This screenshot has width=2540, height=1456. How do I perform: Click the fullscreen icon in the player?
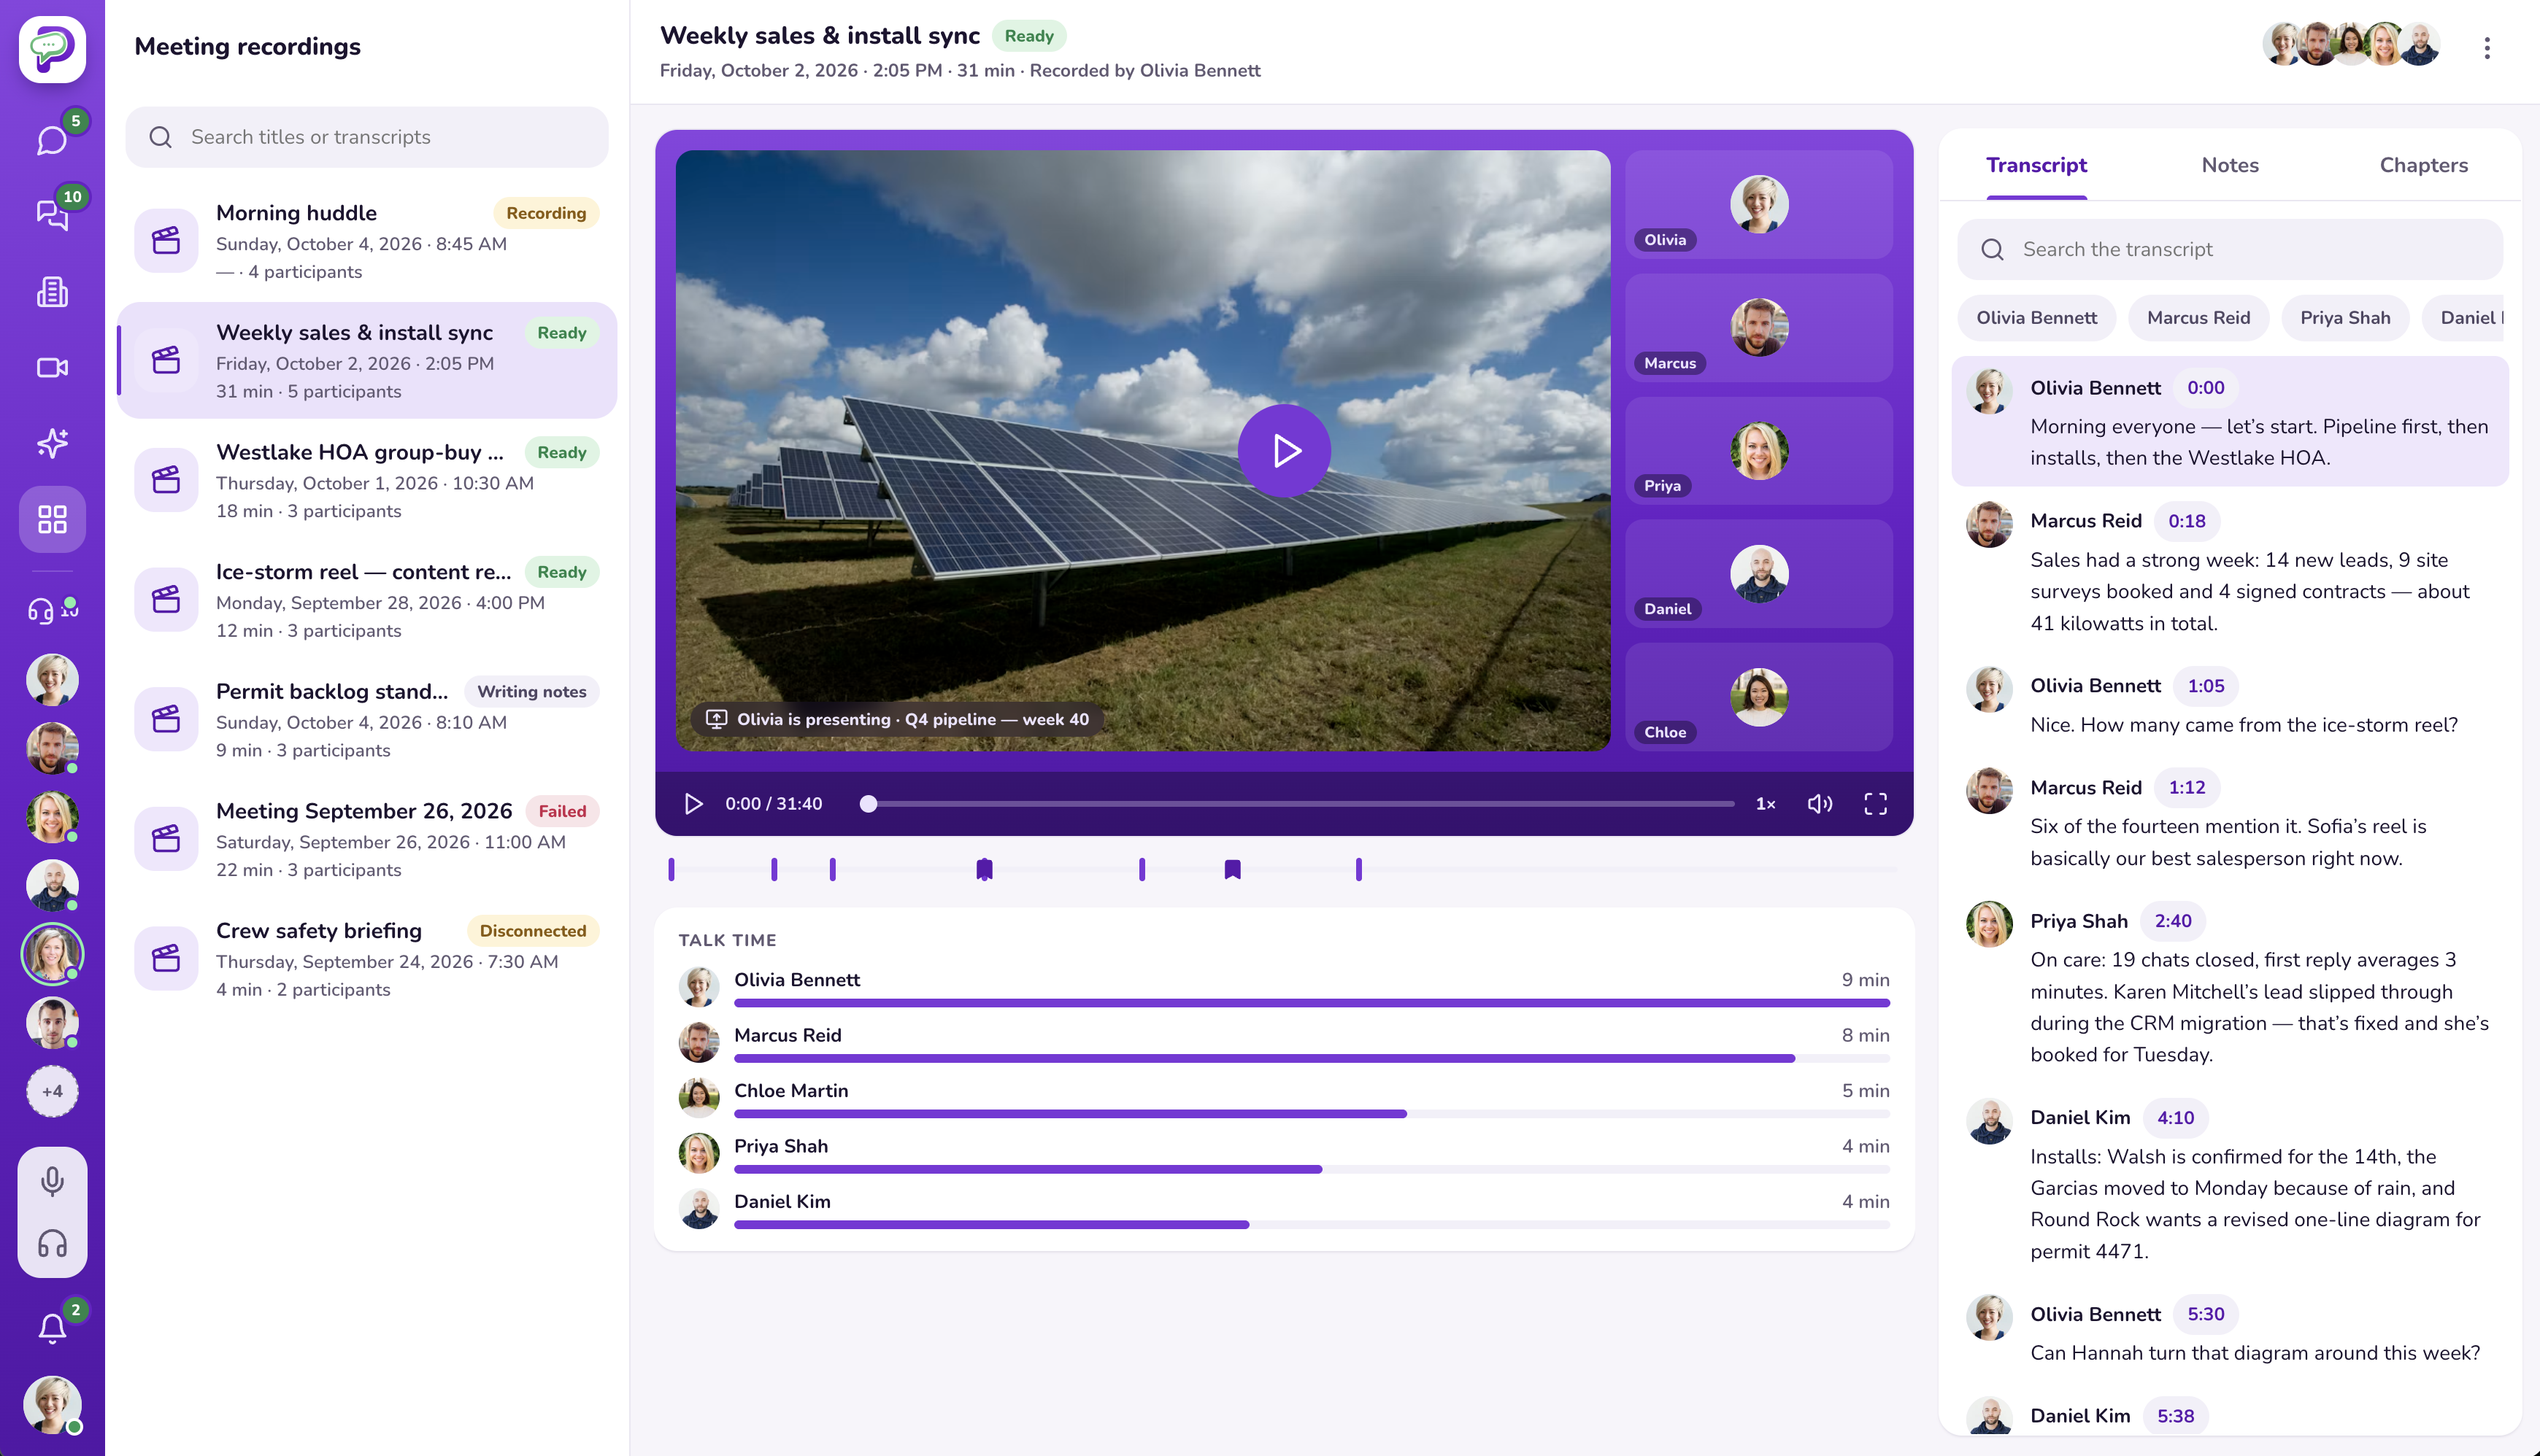(x=1875, y=803)
